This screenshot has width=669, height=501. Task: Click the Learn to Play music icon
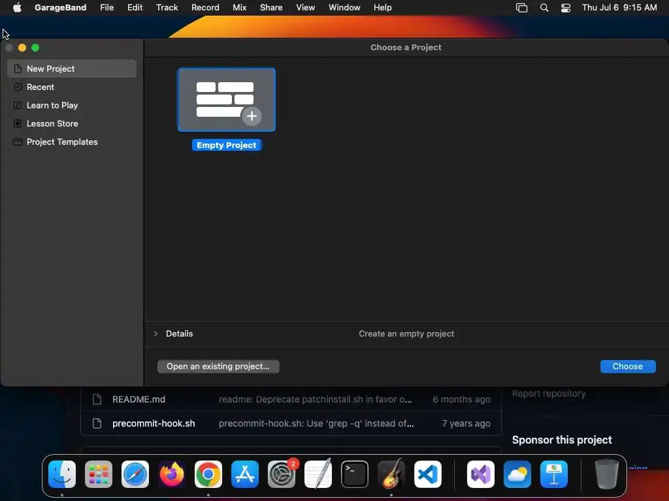18,105
